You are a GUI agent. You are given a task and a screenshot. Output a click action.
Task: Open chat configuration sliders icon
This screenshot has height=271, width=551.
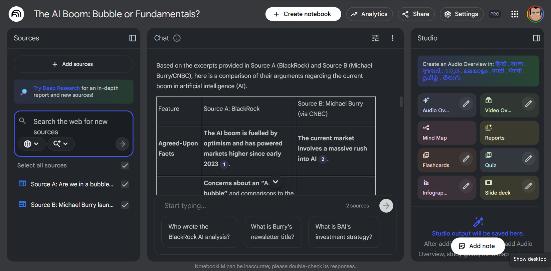click(375, 38)
